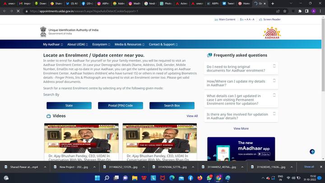The width and height of the screenshot is (325, 183).
Task: Open the Media & Resources menu
Action: 130,44
